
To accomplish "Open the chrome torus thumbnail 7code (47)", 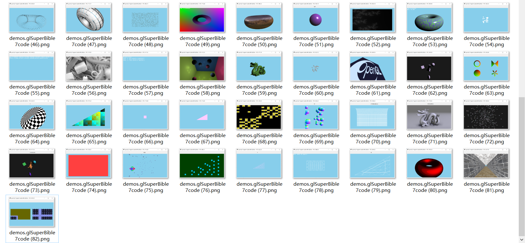I will pyautogui.click(x=88, y=20).
